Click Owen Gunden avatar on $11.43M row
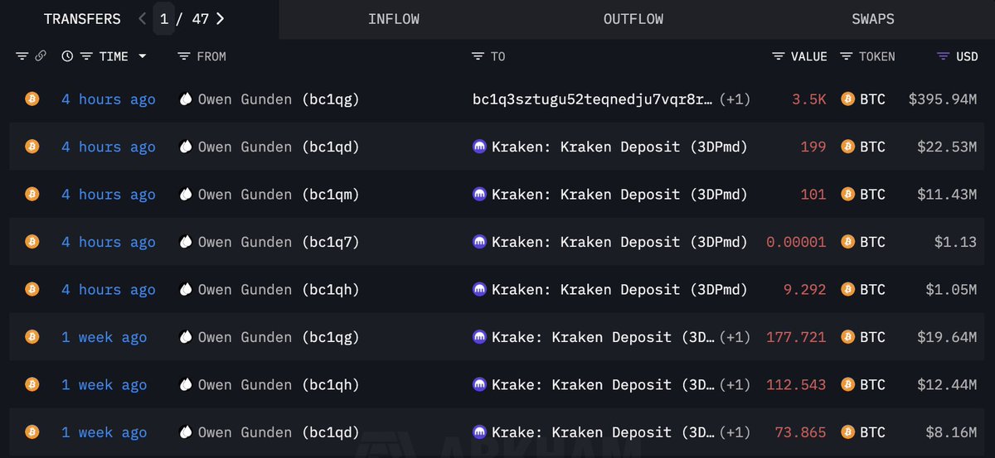995x458 pixels. (186, 195)
